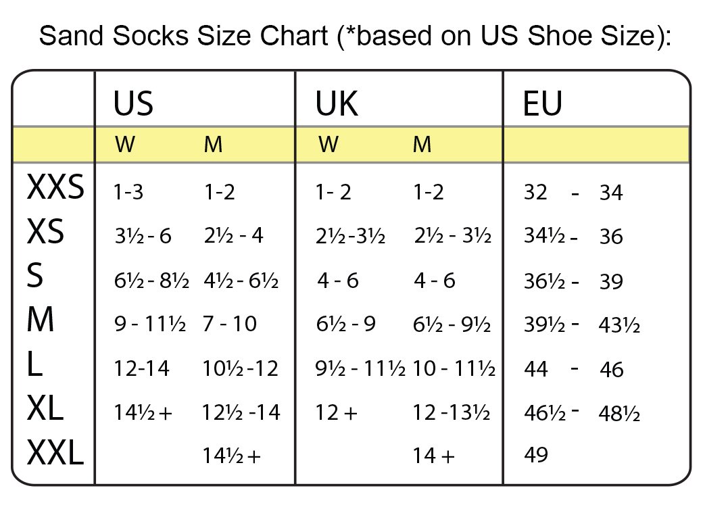Click the US column header
This screenshot has height=507, width=703.
(x=133, y=105)
